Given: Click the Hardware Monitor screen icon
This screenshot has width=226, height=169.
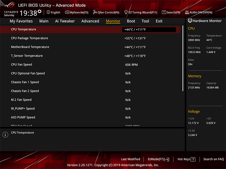Looking at the screenshot, I should (190, 21).
